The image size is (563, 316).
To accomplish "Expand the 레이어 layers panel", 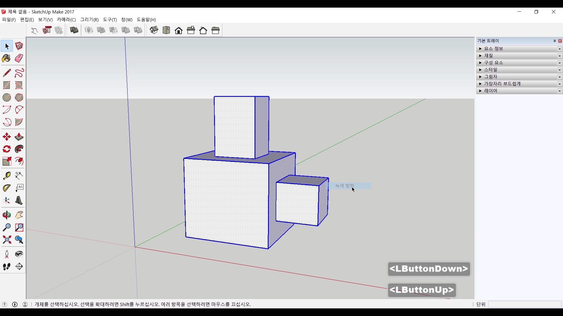I will tap(491, 91).
